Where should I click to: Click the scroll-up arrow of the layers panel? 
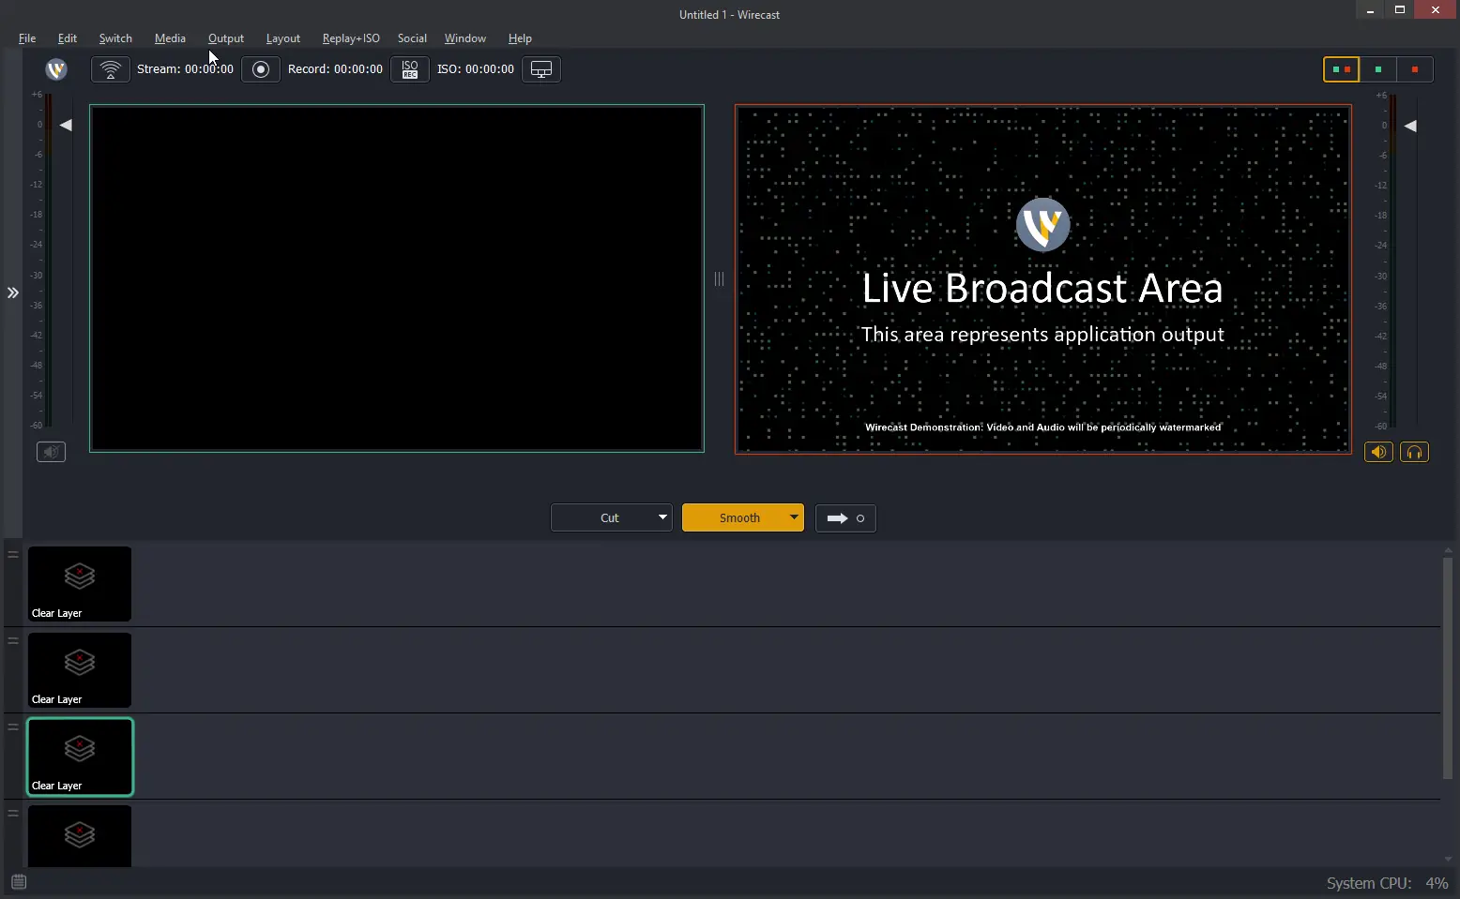[x=1448, y=550]
